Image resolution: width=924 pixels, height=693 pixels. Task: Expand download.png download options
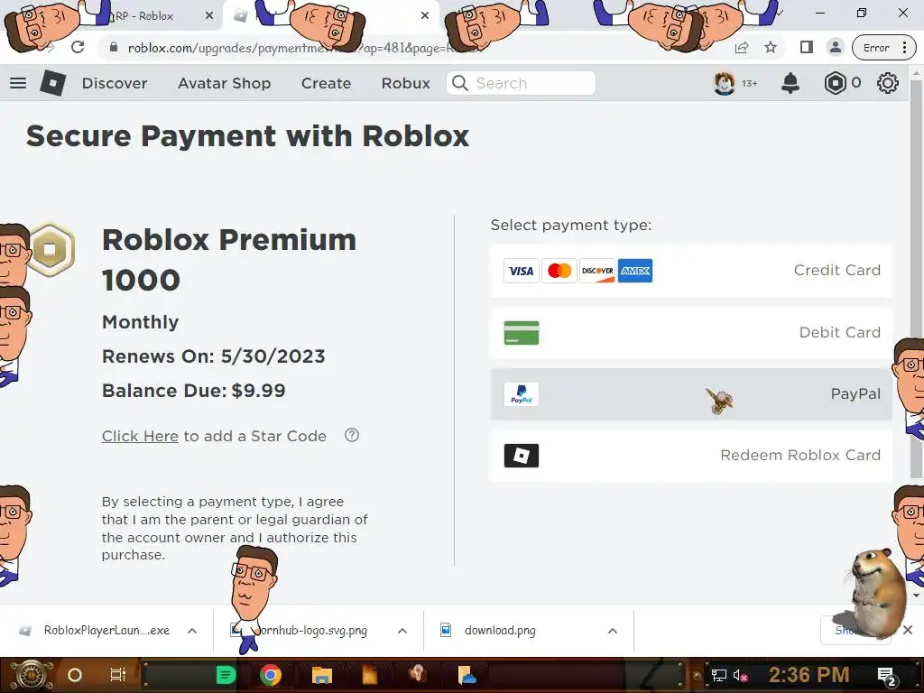613,631
